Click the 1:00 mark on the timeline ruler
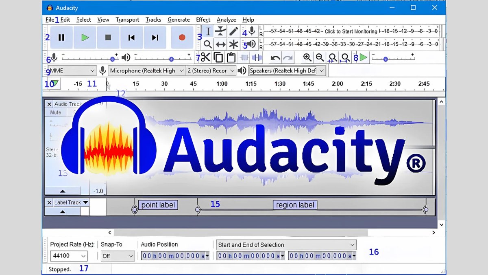The image size is (488, 275). tap(222, 84)
